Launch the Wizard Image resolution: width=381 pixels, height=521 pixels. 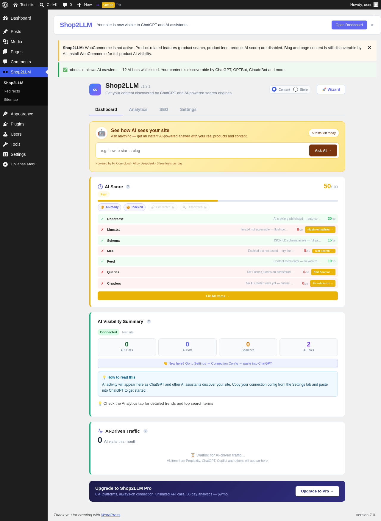coord(331,89)
